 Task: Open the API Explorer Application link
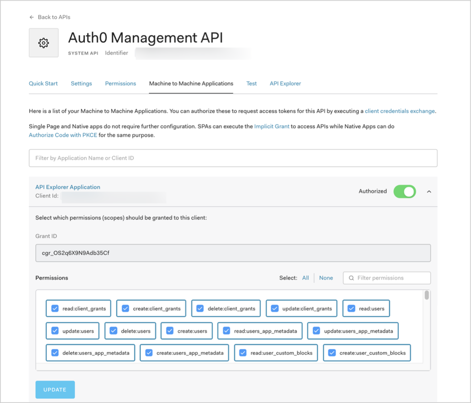click(x=68, y=187)
